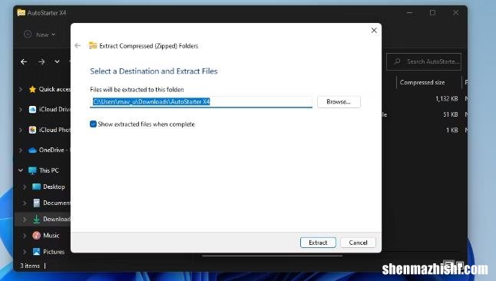Click the Cancel button in the dialog

pos(358,243)
